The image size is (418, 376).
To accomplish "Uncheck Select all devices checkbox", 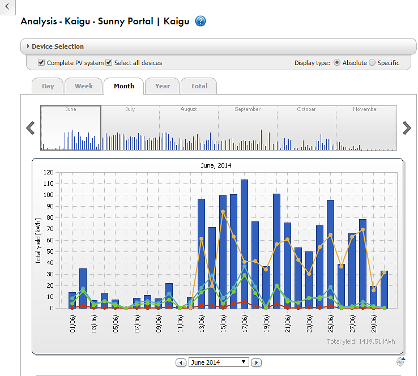I will (x=109, y=63).
